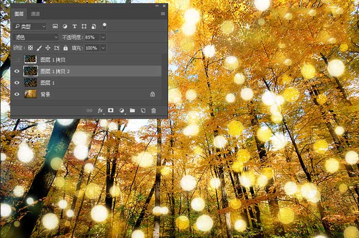
Task: Create a new group folder
Action: [133, 110]
